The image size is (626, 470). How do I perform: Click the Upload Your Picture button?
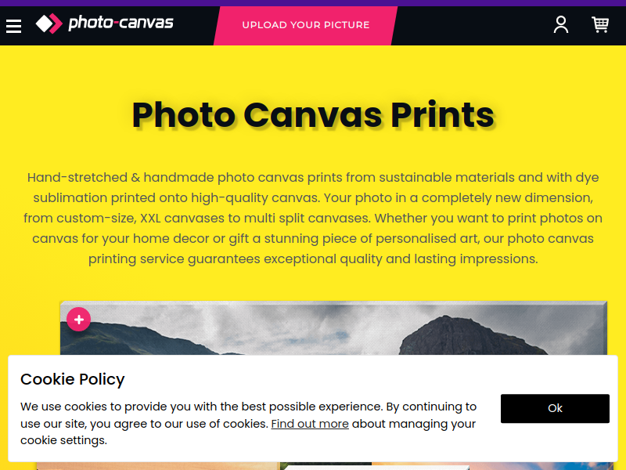[306, 25]
